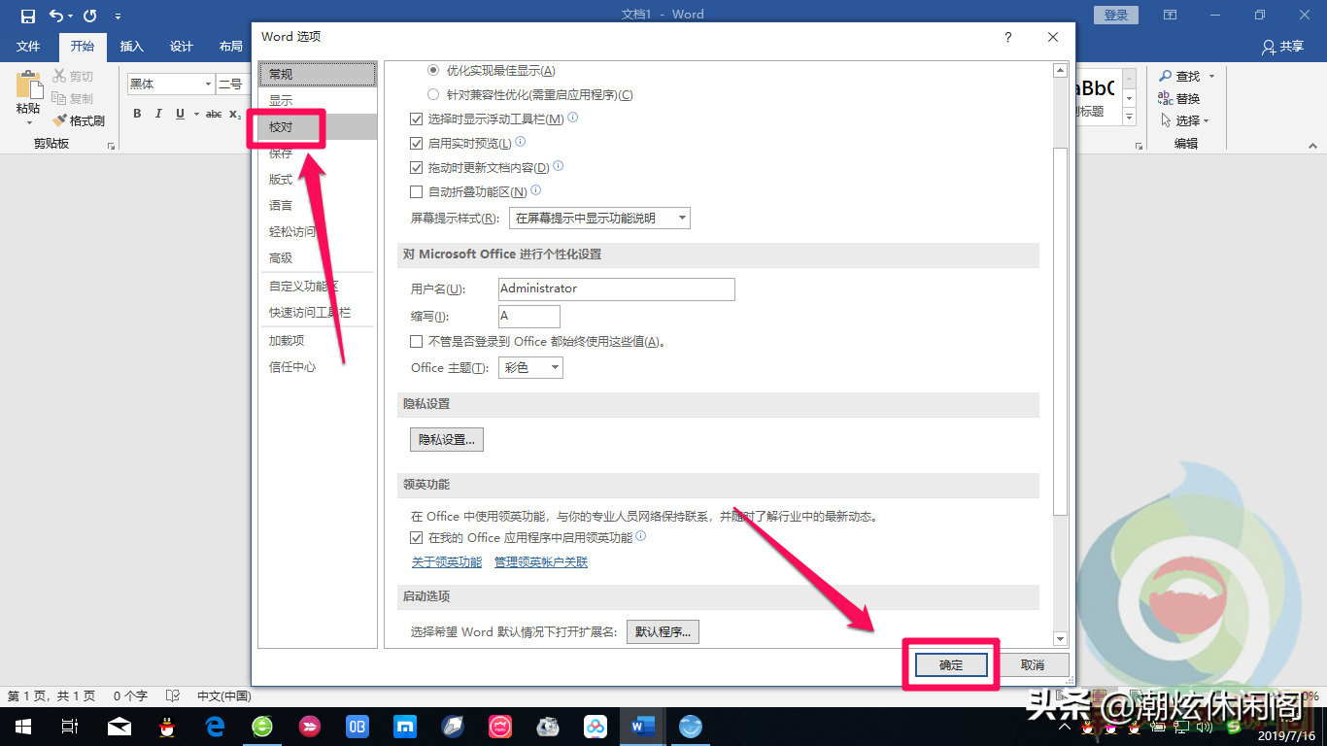Open the Mail app on taskbar
The image size is (1327, 746).
[x=119, y=726]
